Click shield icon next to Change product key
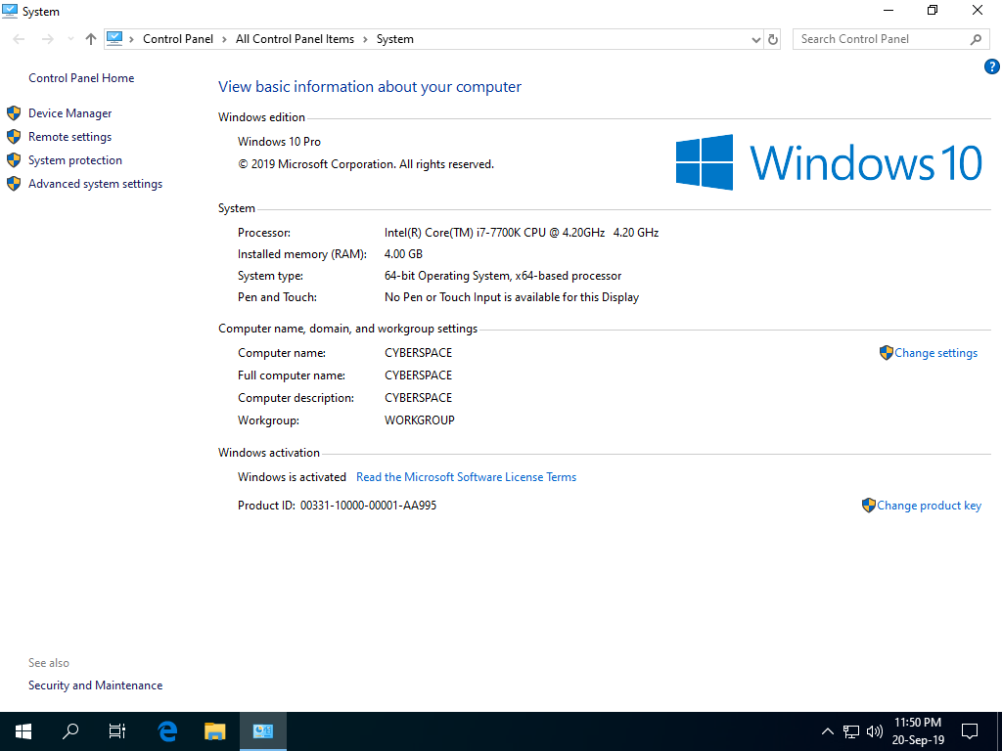Viewport: 1002px width, 751px height. tap(869, 506)
